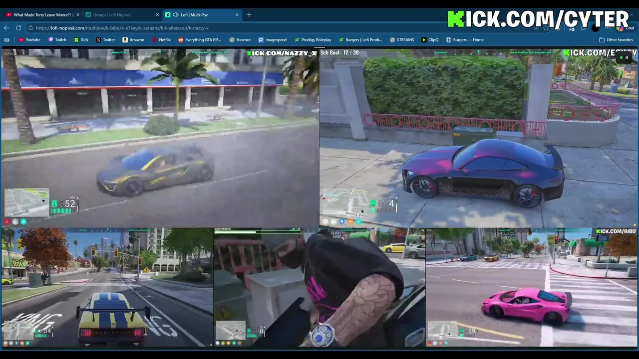639x359 pixels.
Task: Open the 'Burgers — Home' bookmark
Action: 465,40
